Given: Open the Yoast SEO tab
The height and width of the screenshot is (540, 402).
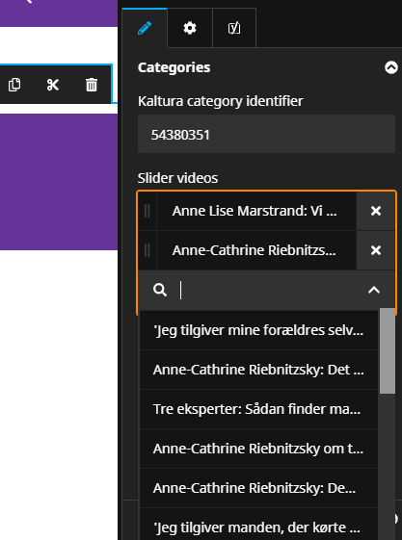Looking at the screenshot, I should coord(234,28).
